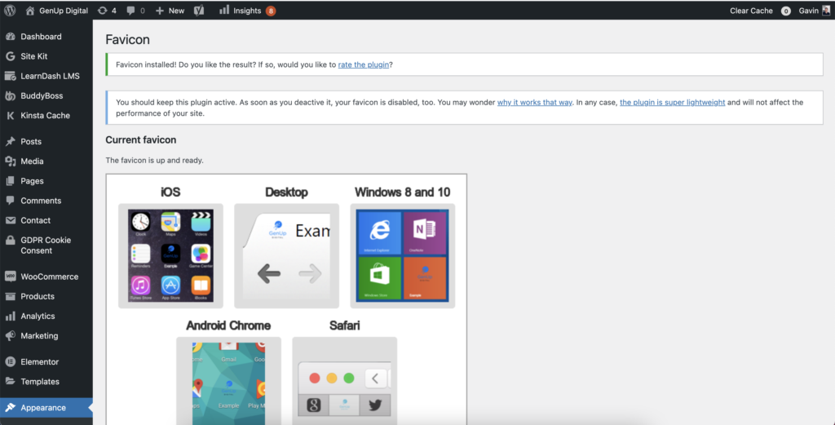Click the orange 8 Insights notification badge
Image resolution: width=835 pixels, height=425 pixels.
pos(271,11)
